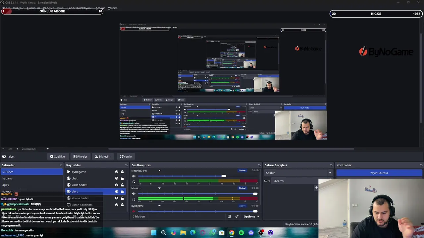Click the bynogame media source play icon
The image size is (424, 238).
[x=69, y=172]
